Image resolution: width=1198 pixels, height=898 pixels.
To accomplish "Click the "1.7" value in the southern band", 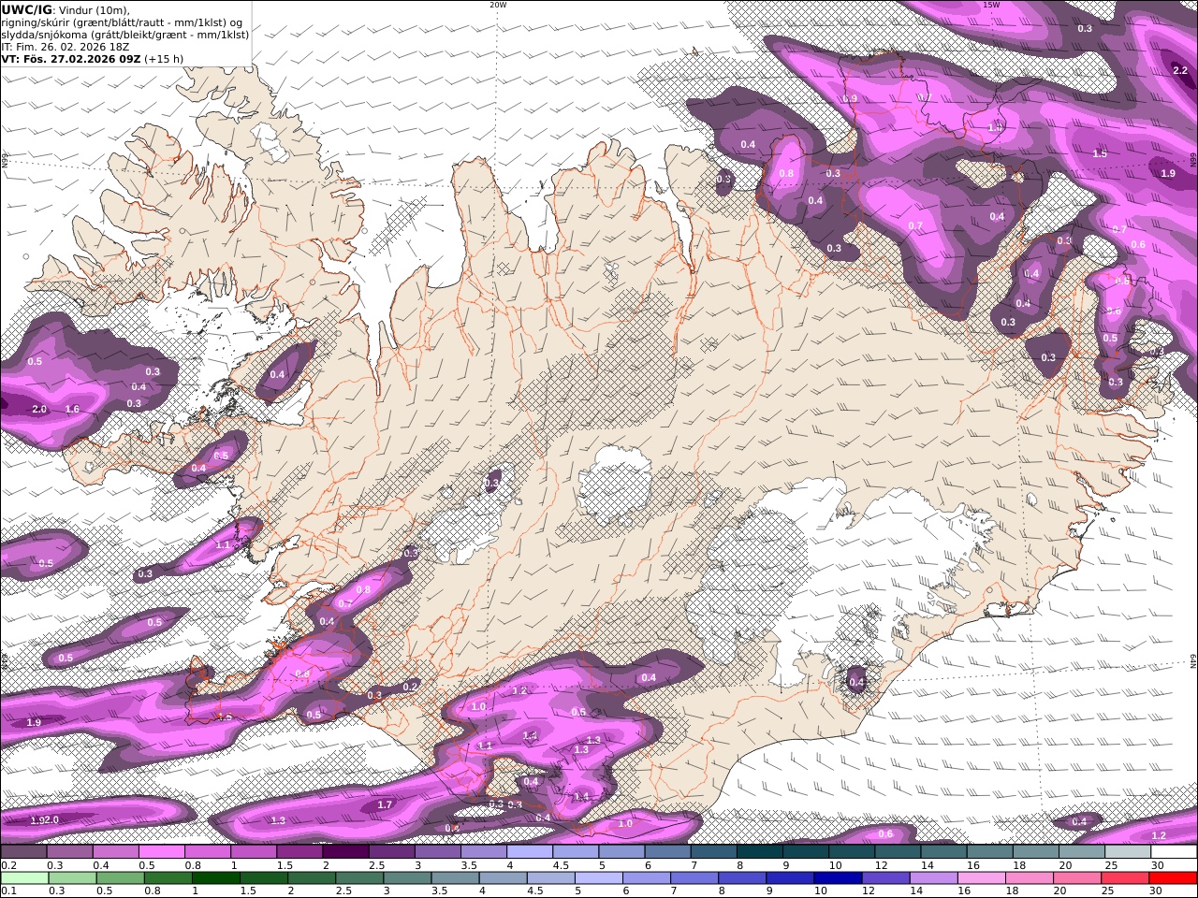I will [x=385, y=804].
